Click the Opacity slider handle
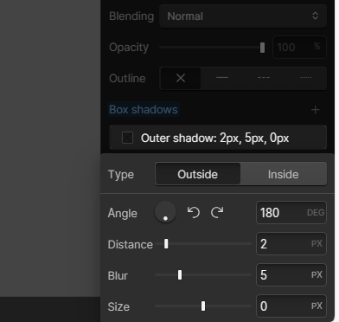This screenshot has width=339, height=322. 262,48
